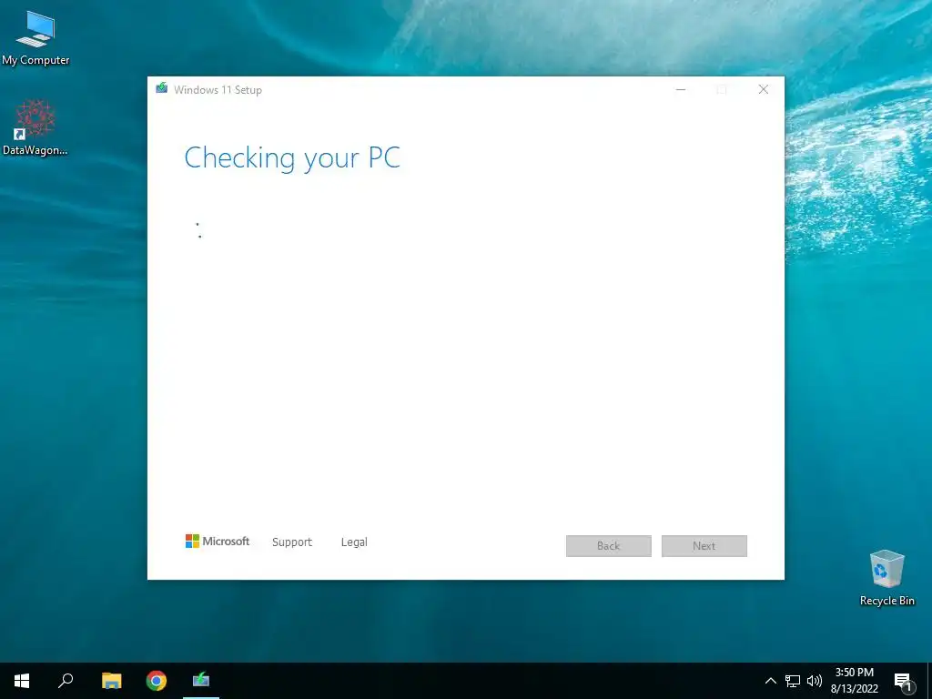Open network status tray icon
This screenshot has width=932, height=699.
point(793,681)
